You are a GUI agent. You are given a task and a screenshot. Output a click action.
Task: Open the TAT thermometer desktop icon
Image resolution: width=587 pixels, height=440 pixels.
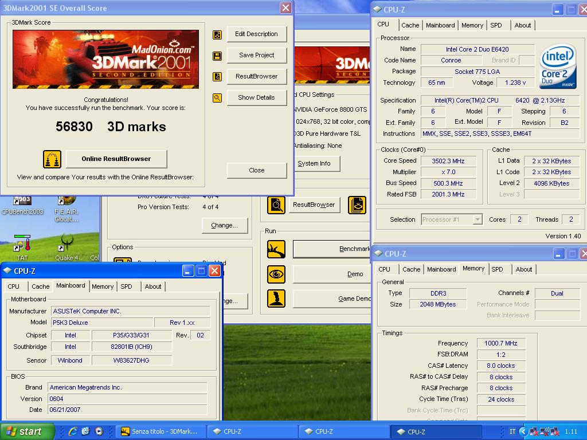click(x=22, y=247)
